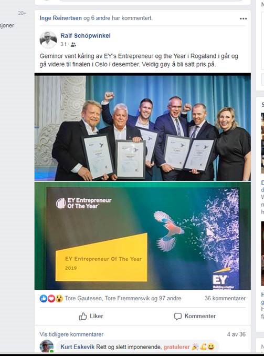Screen dimensions: 264x356
Task: Click the red heart reaction icon
Action: [x=51, y=299]
